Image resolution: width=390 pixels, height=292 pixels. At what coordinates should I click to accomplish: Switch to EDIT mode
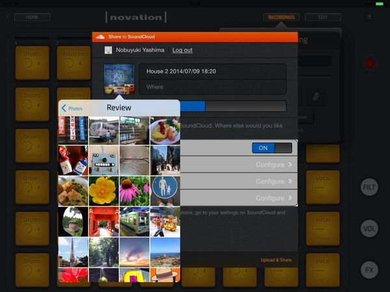point(323,17)
